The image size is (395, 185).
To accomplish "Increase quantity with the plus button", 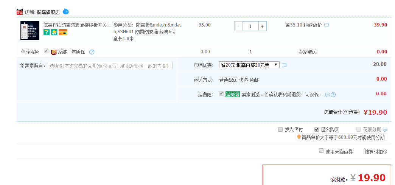I will click(262, 26).
